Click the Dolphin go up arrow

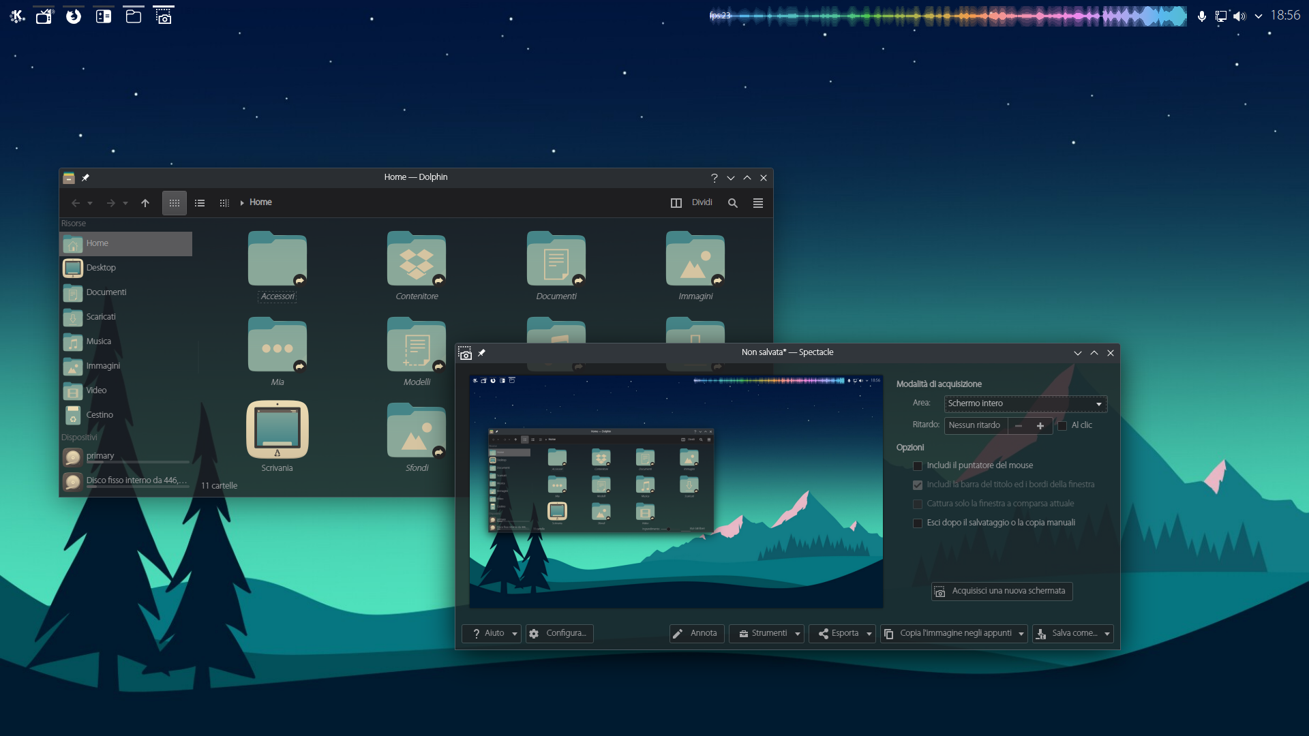click(145, 203)
